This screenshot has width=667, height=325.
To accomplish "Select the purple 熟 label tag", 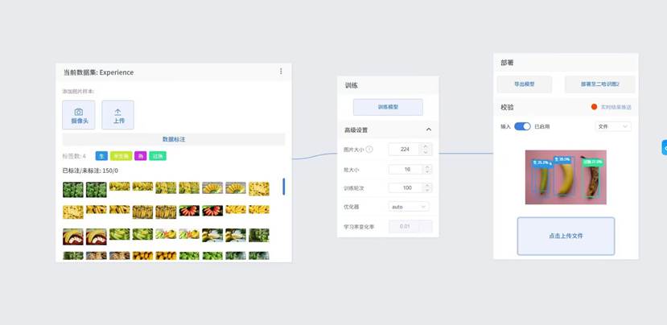I will (x=141, y=156).
